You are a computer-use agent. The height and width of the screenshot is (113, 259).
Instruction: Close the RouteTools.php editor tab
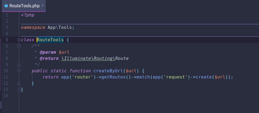[43, 5]
